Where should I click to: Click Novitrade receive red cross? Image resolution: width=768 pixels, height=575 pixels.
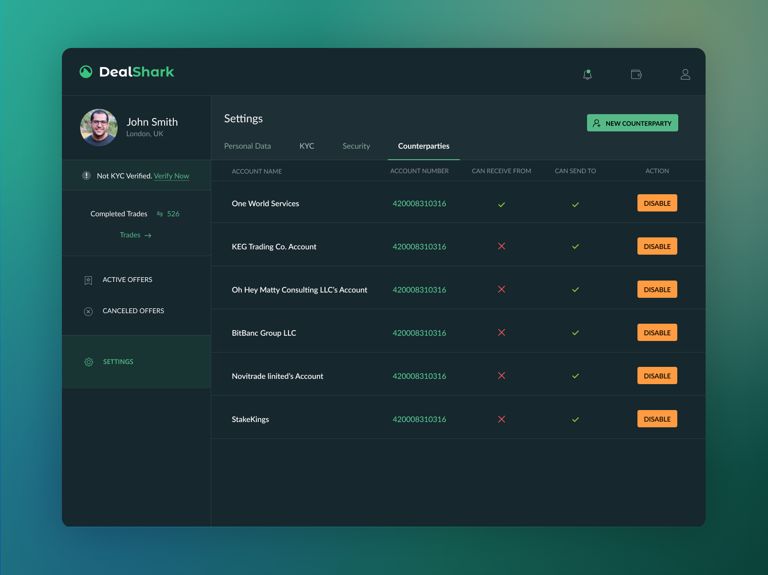pos(502,376)
